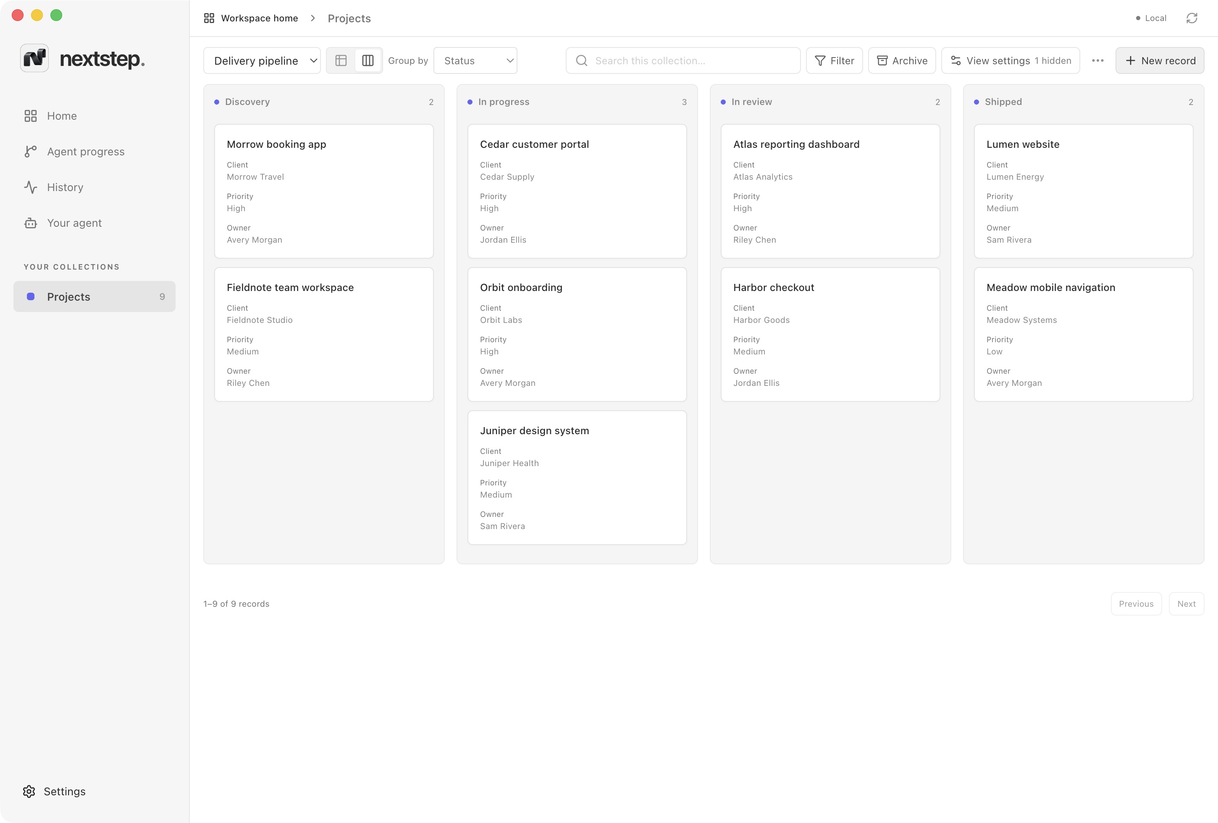Open the Lumen website card

pos(1083,191)
